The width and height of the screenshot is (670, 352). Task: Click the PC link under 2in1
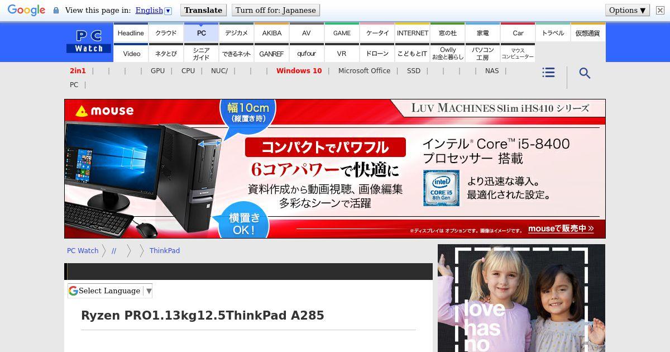[x=74, y=84]
